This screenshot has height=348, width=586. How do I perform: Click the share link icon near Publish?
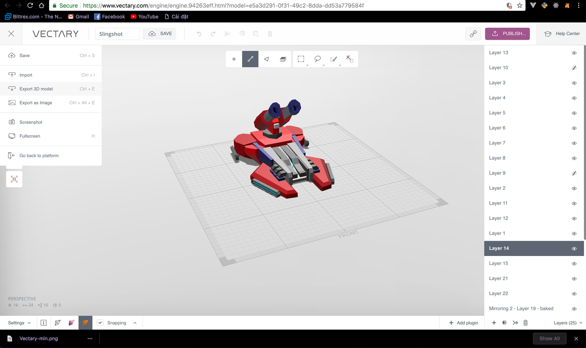[473, 34]
